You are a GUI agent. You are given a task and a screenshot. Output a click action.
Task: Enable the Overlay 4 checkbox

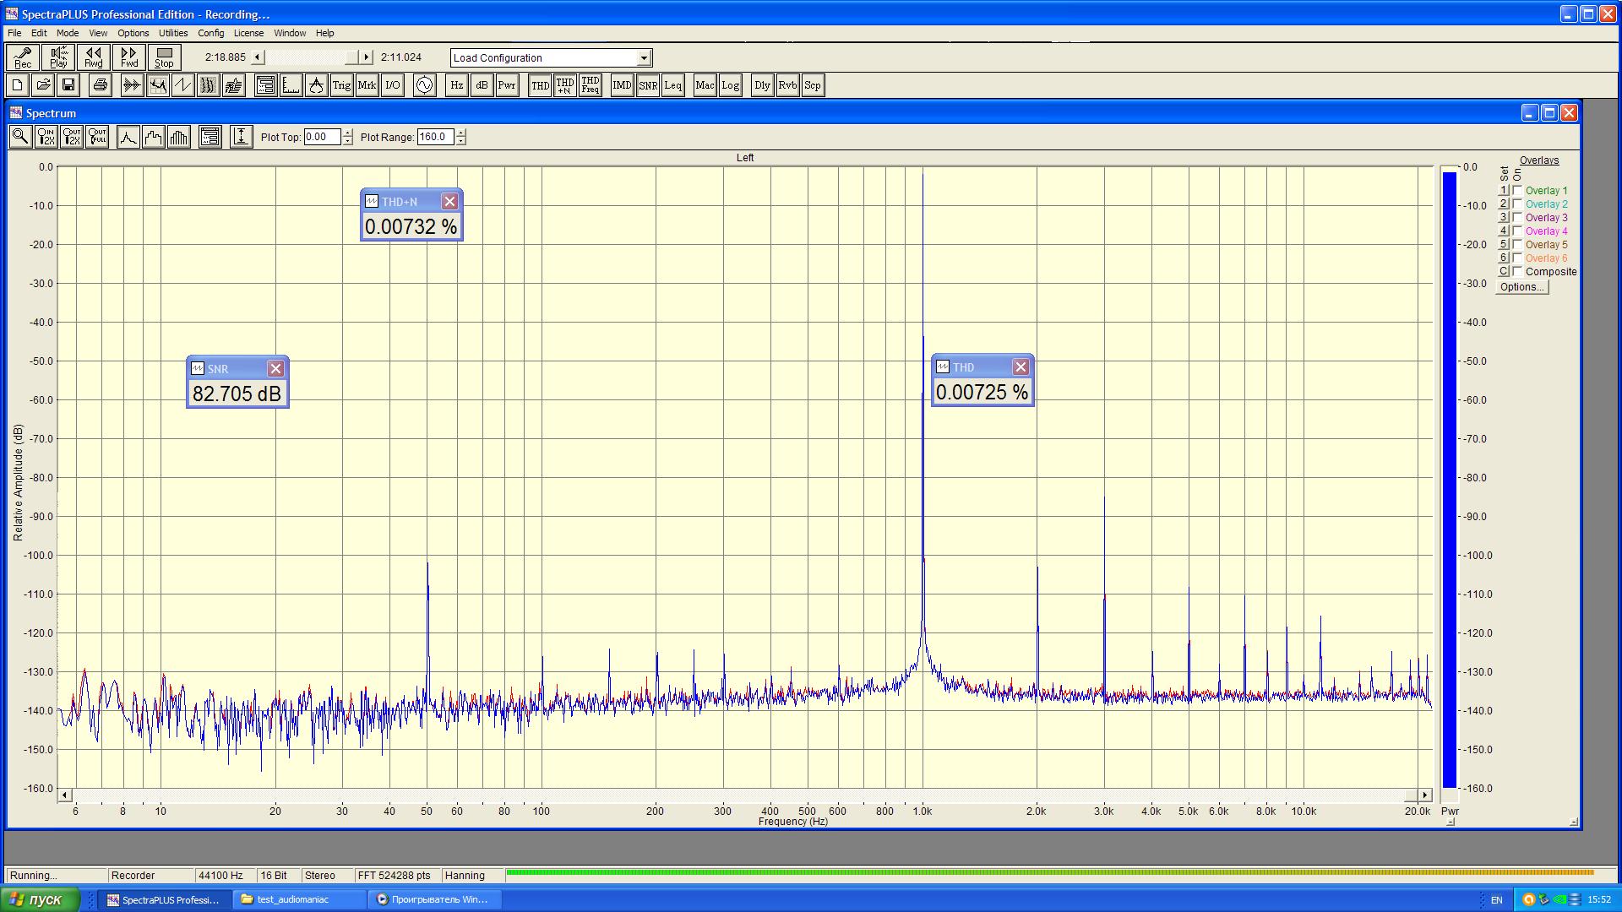click(1518, 231)
